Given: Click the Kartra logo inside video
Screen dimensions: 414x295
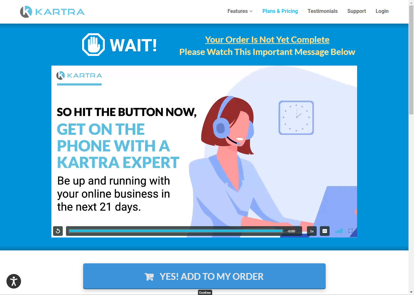Looking at the screenshot, I should pyautogui.click(x=79, y=76).
